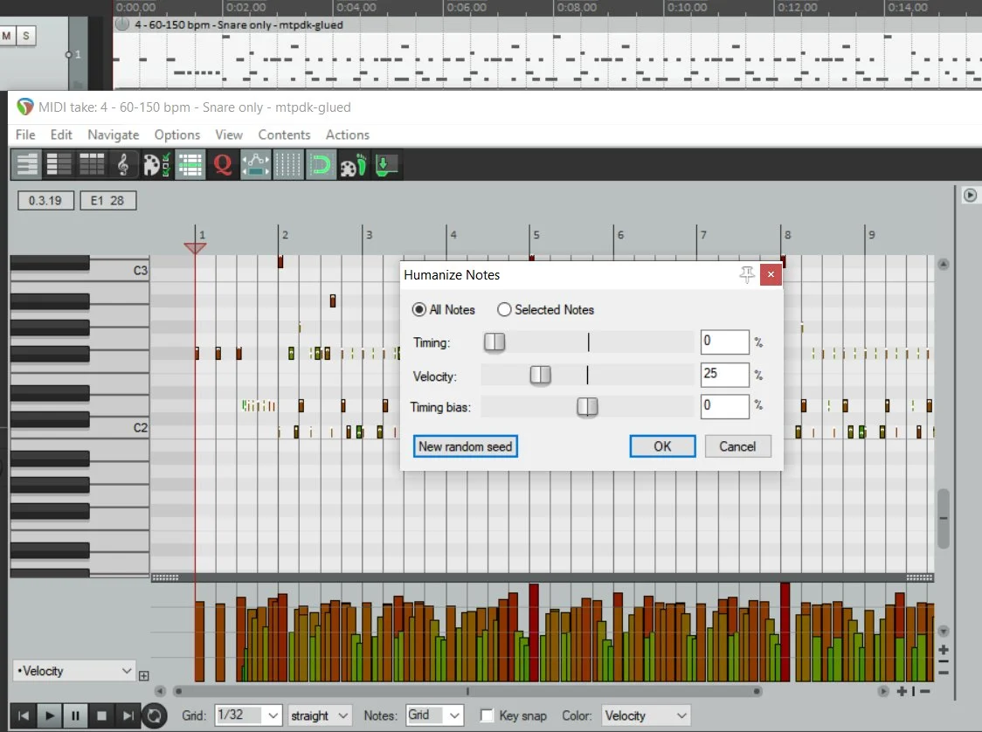This screenshot has width=982, height=732.
Task: Cancel the Humanize Notes dialog
Action: [737, 446]
